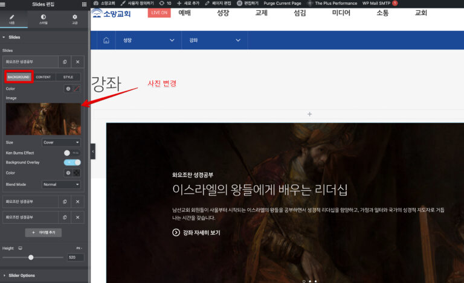The width and height of the screenshot is (464, 283).
Task: Open the 성장 site menu in top navigation
Action: click(x=223, y=13)
